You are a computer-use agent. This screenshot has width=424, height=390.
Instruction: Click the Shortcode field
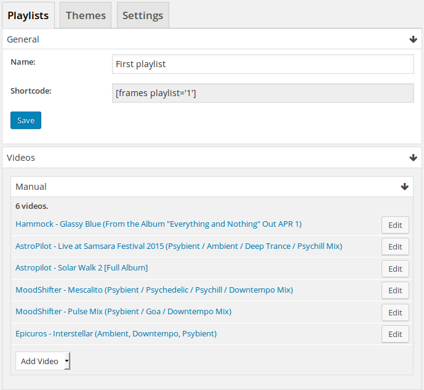pos(263,93)
